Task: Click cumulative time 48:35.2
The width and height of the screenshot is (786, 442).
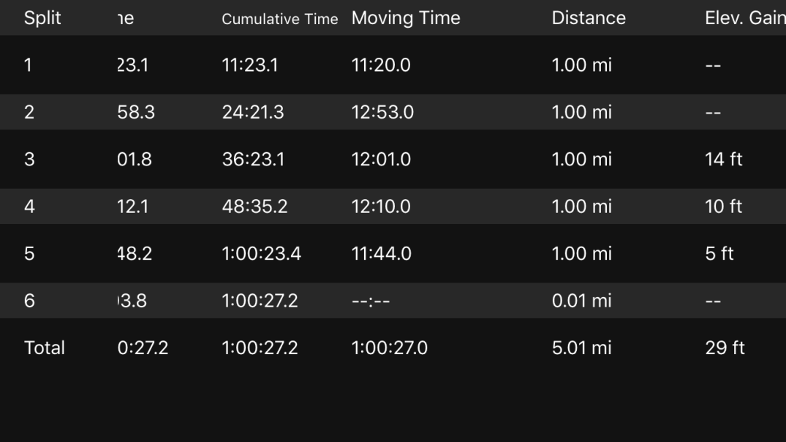Action: coord(254,206)
